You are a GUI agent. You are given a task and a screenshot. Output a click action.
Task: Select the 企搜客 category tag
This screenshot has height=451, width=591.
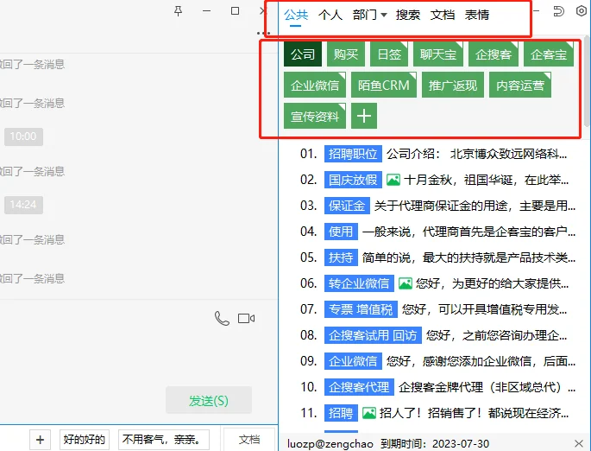pos(494,54)
